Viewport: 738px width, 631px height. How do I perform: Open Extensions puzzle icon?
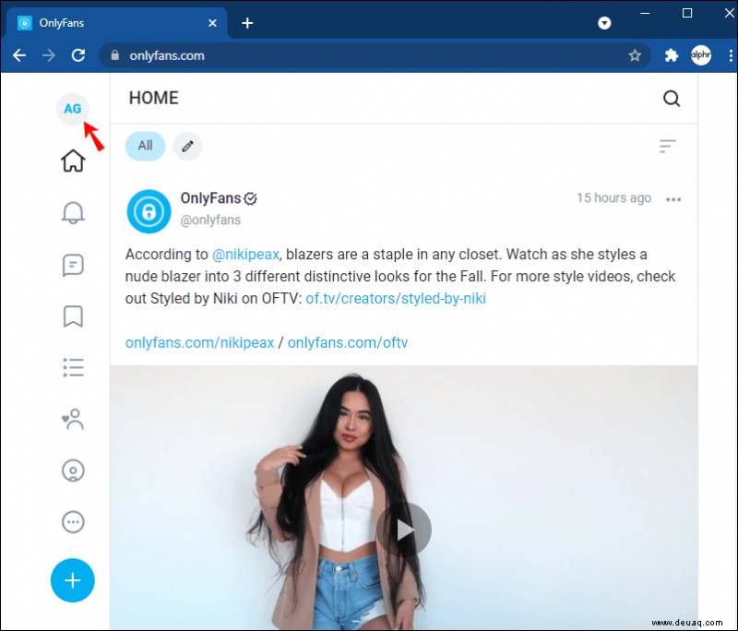(x=672, y=55)
